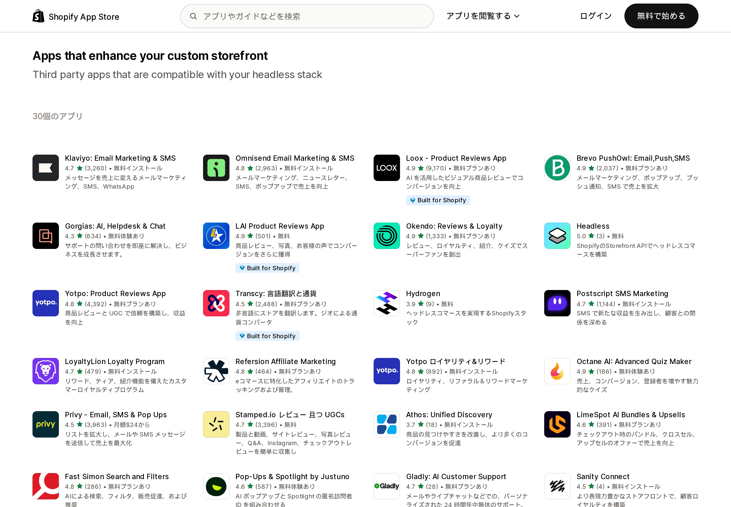
Task: Open the Yotpo ロイヤリティ&リワード icon
Action: coord(387,371)
